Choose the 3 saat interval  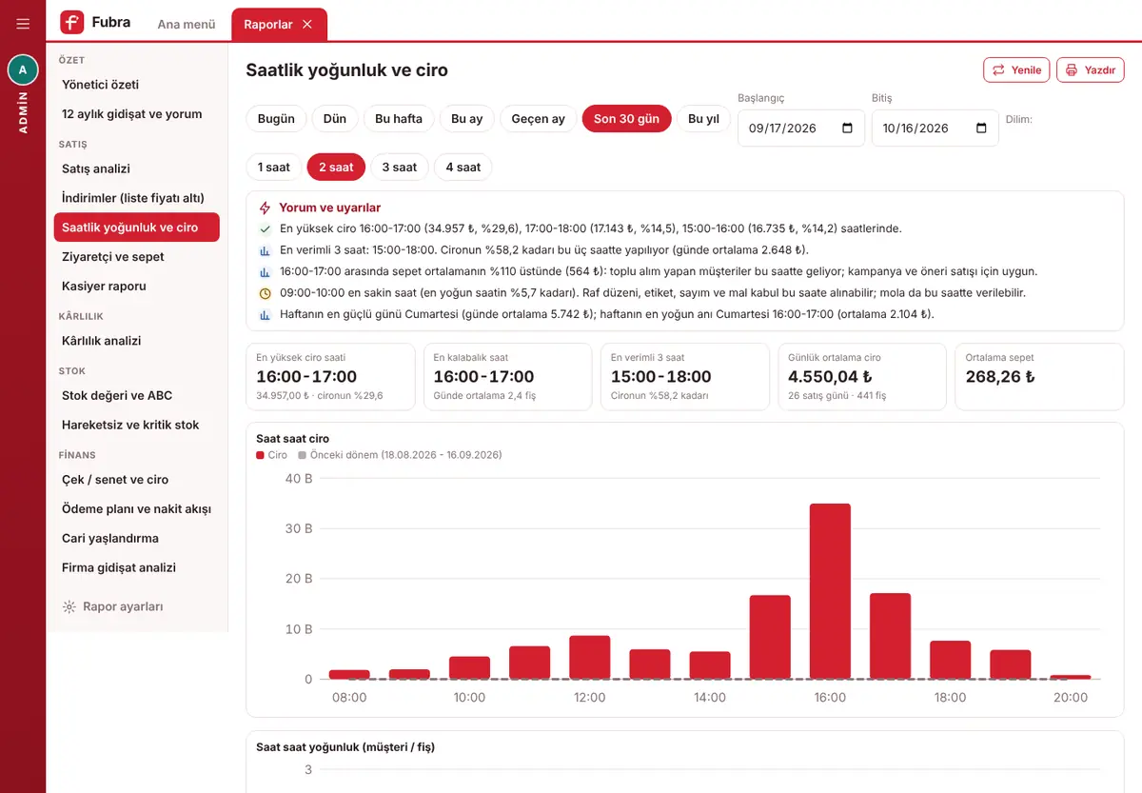click(x=400, y=167)
